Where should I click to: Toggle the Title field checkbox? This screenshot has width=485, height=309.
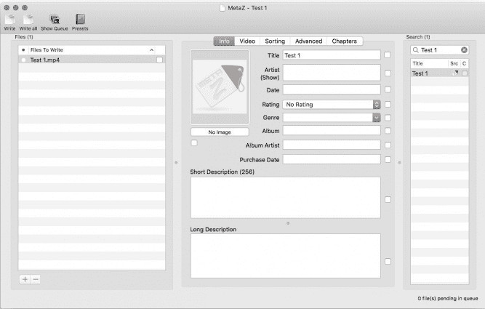[388, 55]
